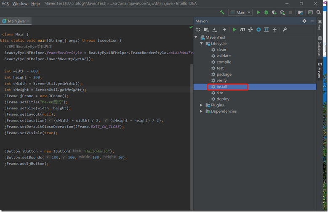Open the Window menu
This screenshot has height=212, width=328.
click(x=20, y=3)
